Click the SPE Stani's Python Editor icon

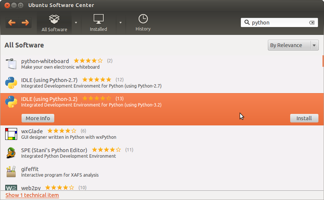coord(11,153)
